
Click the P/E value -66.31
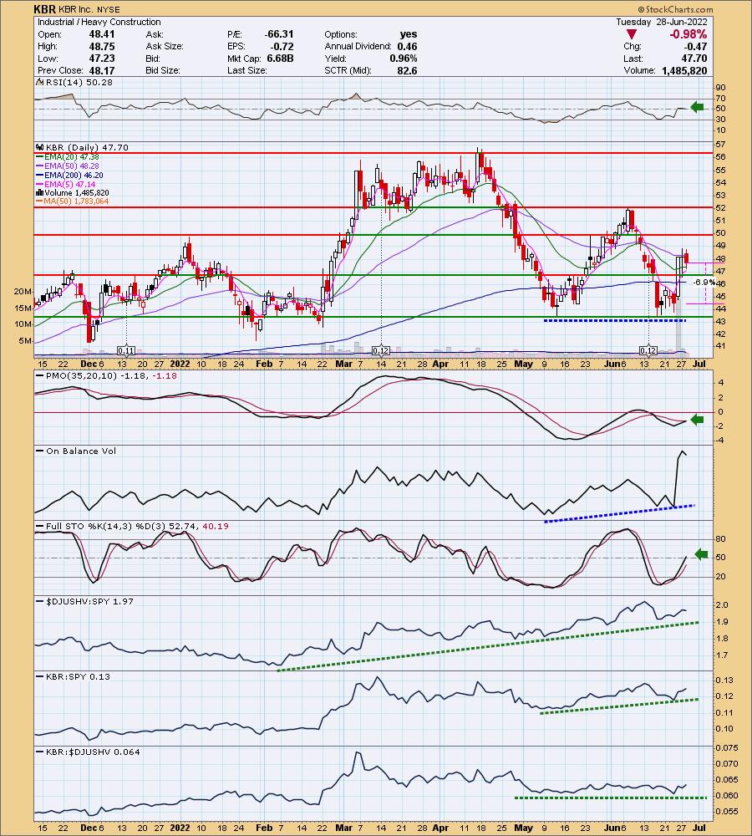coord(279,34)
